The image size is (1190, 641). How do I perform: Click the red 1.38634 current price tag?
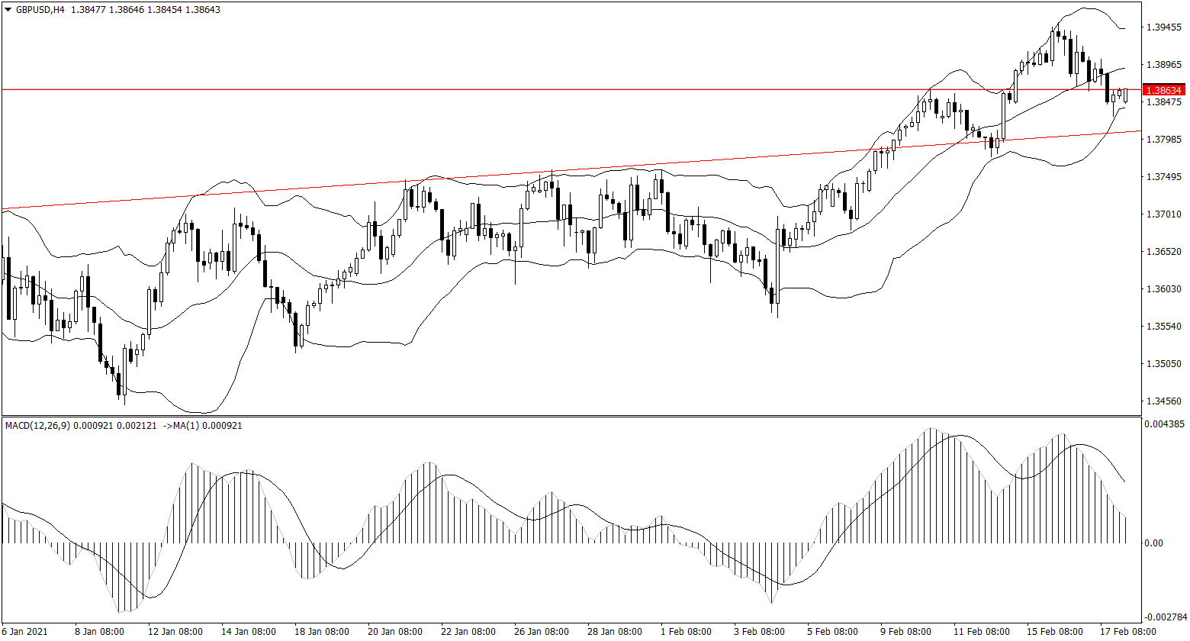1164,90
